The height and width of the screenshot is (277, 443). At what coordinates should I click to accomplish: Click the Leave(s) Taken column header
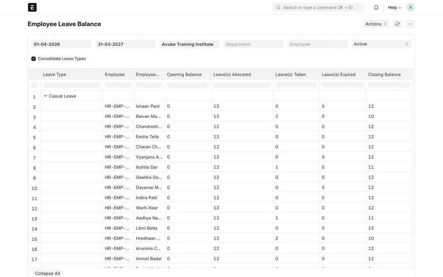coord(296,75)
